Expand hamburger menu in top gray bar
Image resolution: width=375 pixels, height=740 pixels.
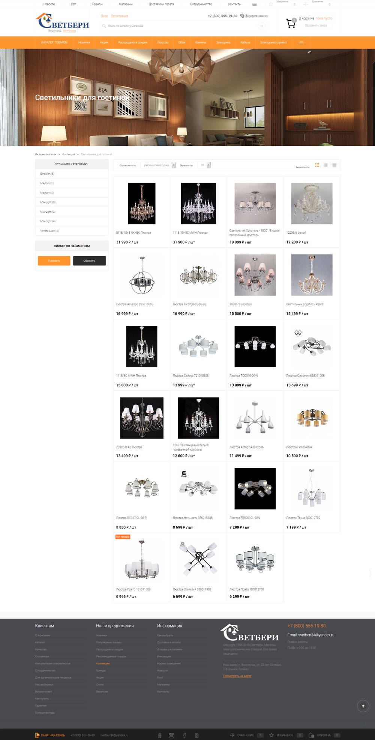pyautogui.click(x=254, y=4)
